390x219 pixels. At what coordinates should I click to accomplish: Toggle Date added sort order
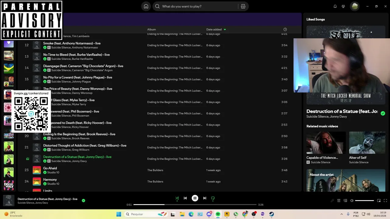point(216,30)
